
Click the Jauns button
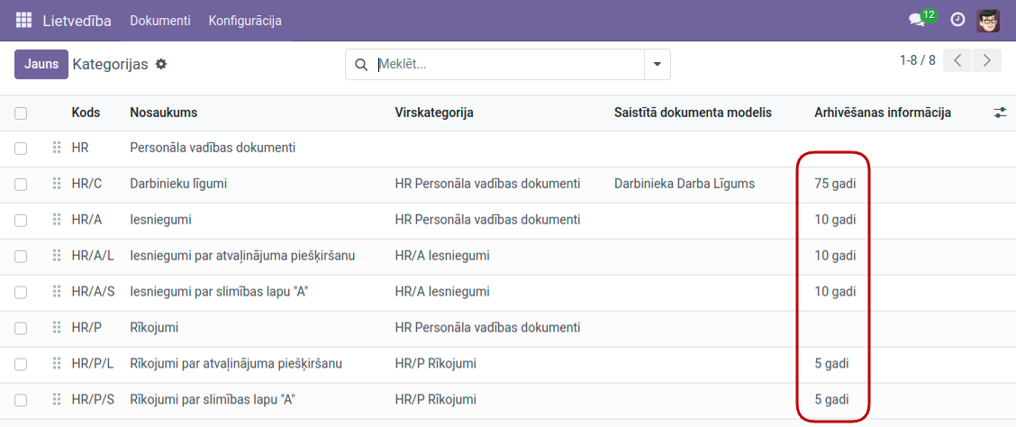coord(41,64)
